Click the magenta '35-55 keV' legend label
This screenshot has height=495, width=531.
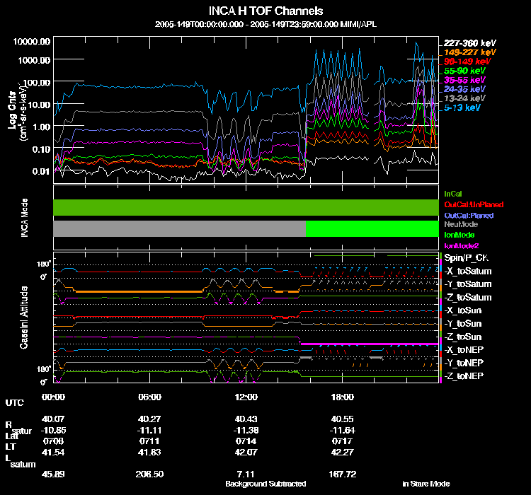(464, 80)
